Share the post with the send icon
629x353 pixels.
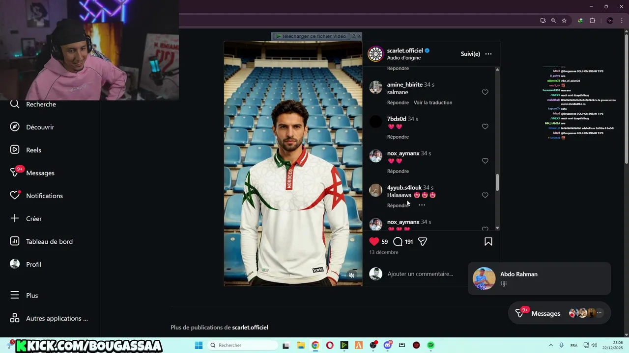click(x=423, y=241)
